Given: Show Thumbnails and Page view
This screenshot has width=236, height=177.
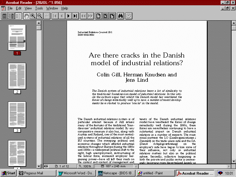Looking at the screenshot, I should [18, 16].
